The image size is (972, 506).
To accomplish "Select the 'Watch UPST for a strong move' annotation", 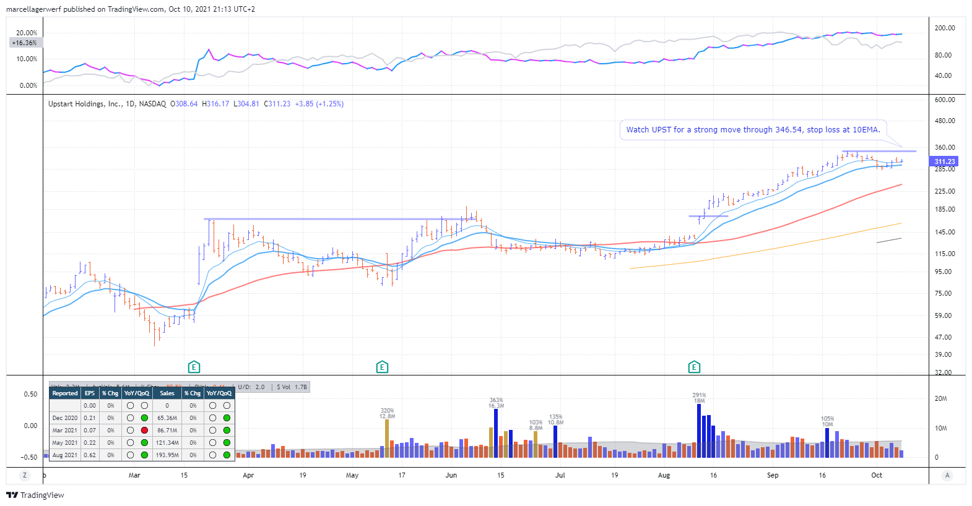I will pos(753,130).
